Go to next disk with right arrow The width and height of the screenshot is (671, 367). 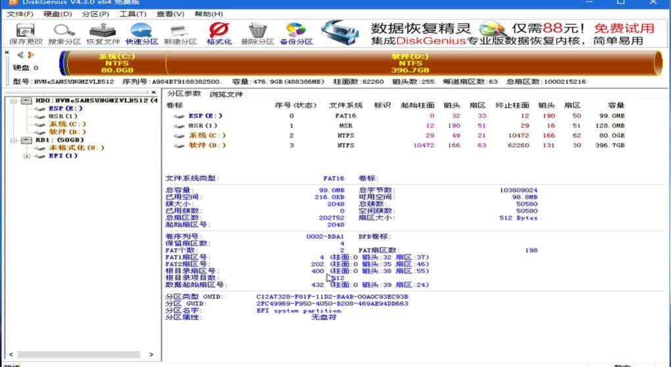coord(30,54)
